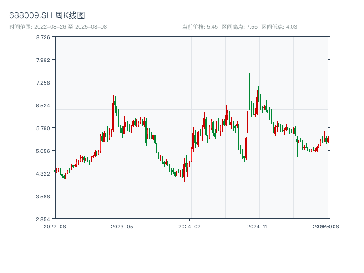This screenshot has width=364, height=273.
Task: Click the y-axis value 7.258
Action: [43, 83]
